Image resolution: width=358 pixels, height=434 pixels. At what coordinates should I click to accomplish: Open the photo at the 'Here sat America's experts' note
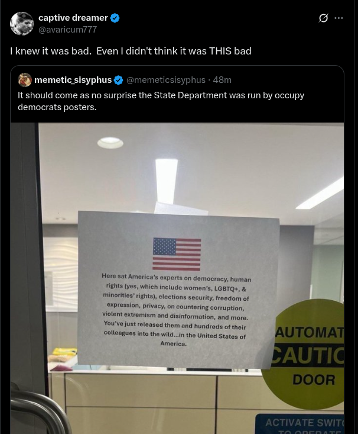176,310
